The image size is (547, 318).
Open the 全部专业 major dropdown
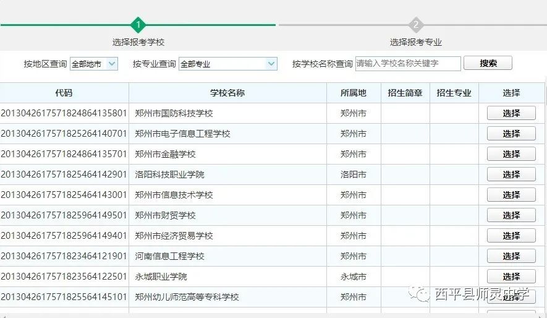point(228,64)
